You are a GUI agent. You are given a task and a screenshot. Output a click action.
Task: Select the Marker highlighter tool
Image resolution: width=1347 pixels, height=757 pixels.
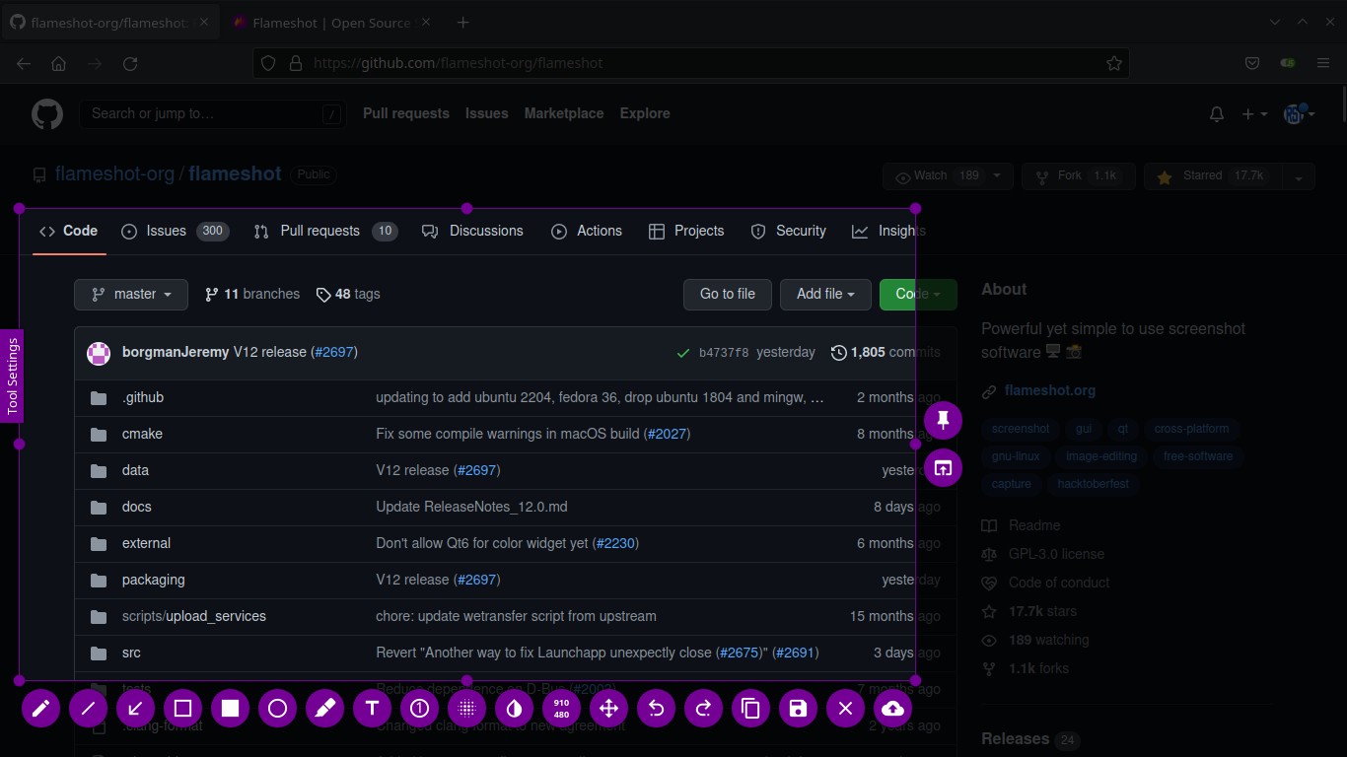point(324,708)
